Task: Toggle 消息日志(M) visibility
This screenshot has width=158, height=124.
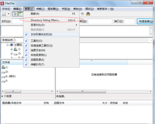Action: point(51,50)
